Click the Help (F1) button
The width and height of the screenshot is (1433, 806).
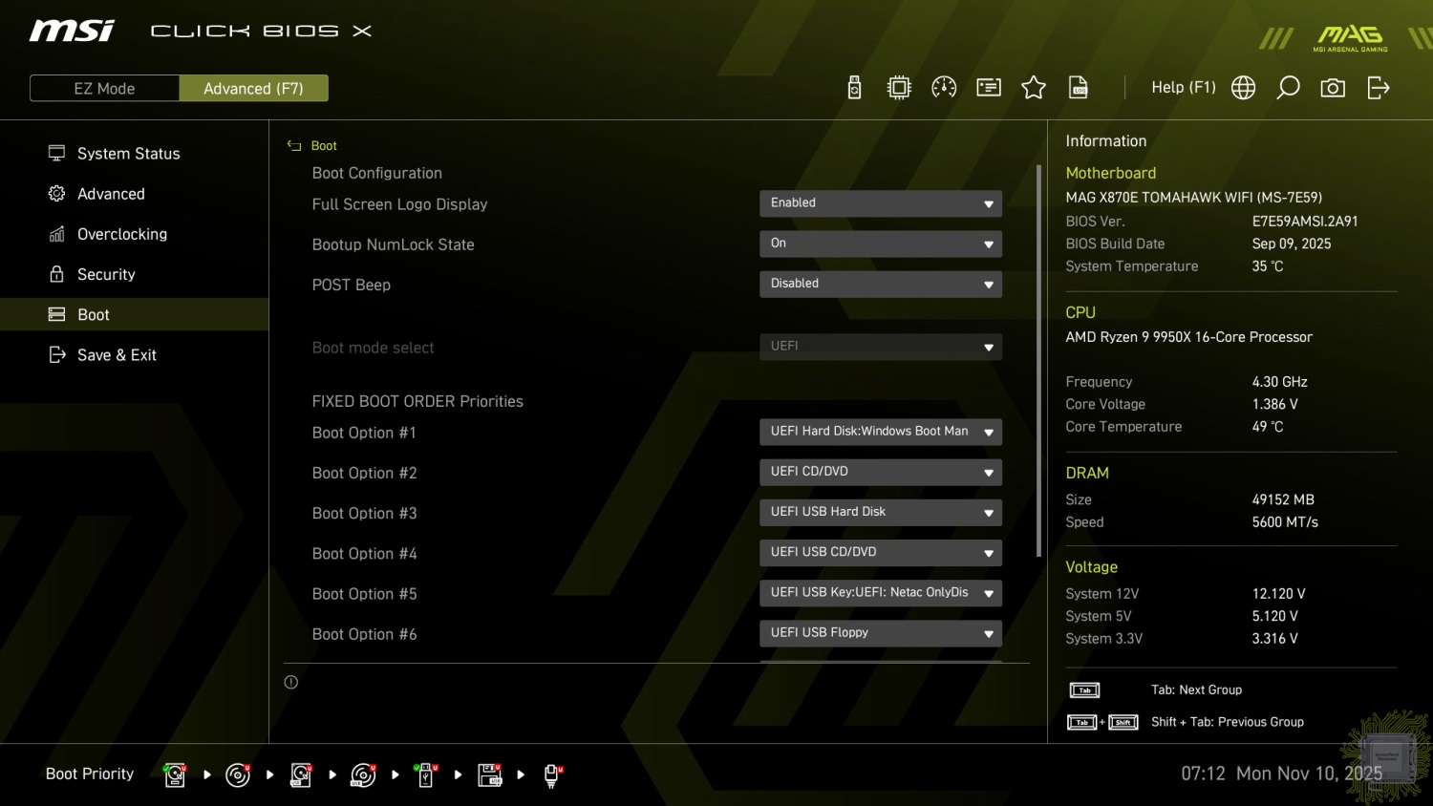tap(1183, 88)
